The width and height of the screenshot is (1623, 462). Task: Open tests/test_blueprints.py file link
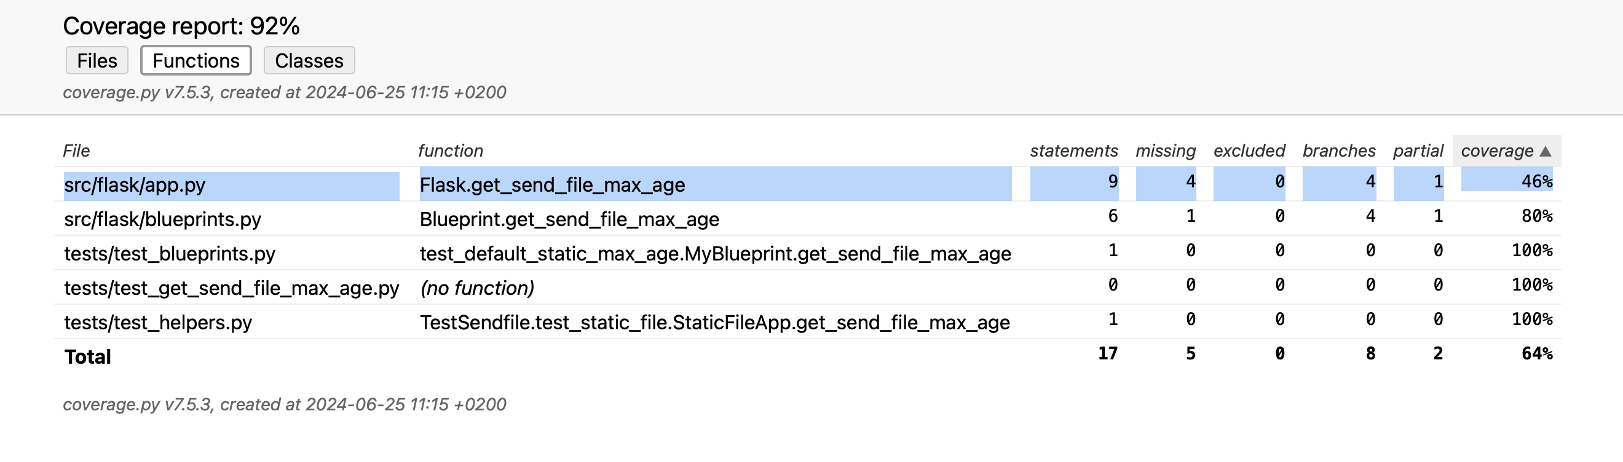170,254
